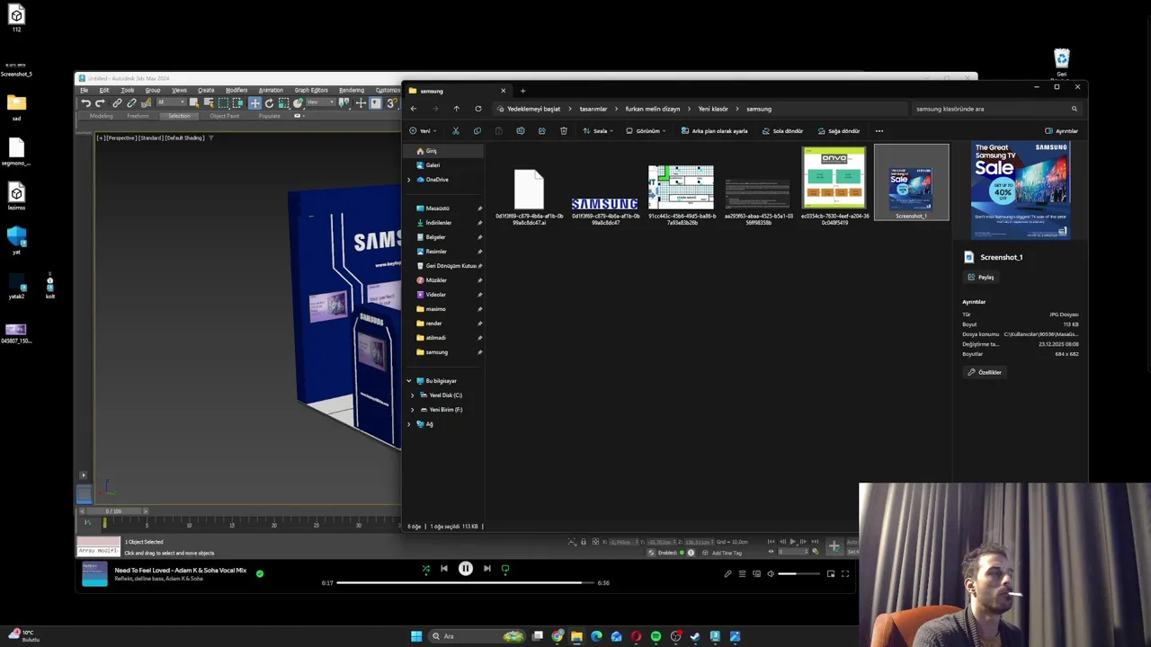Switch to the Freeform ribbon tab
The width and height of the screenshot is (1151, 647).
pos(138,116)
